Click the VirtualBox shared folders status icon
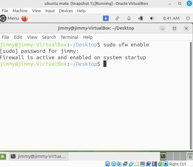This screenshot has width=193, height=167. pyautogui.click(x=137, y=164)
